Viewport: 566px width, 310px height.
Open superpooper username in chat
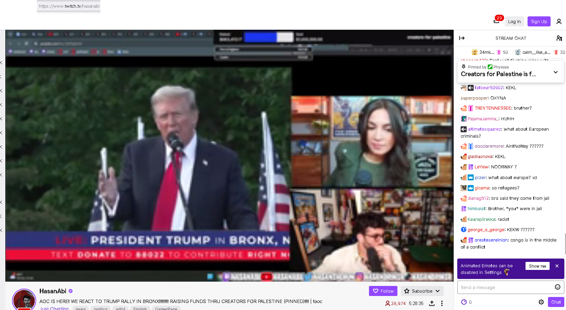tap(474, 98)
